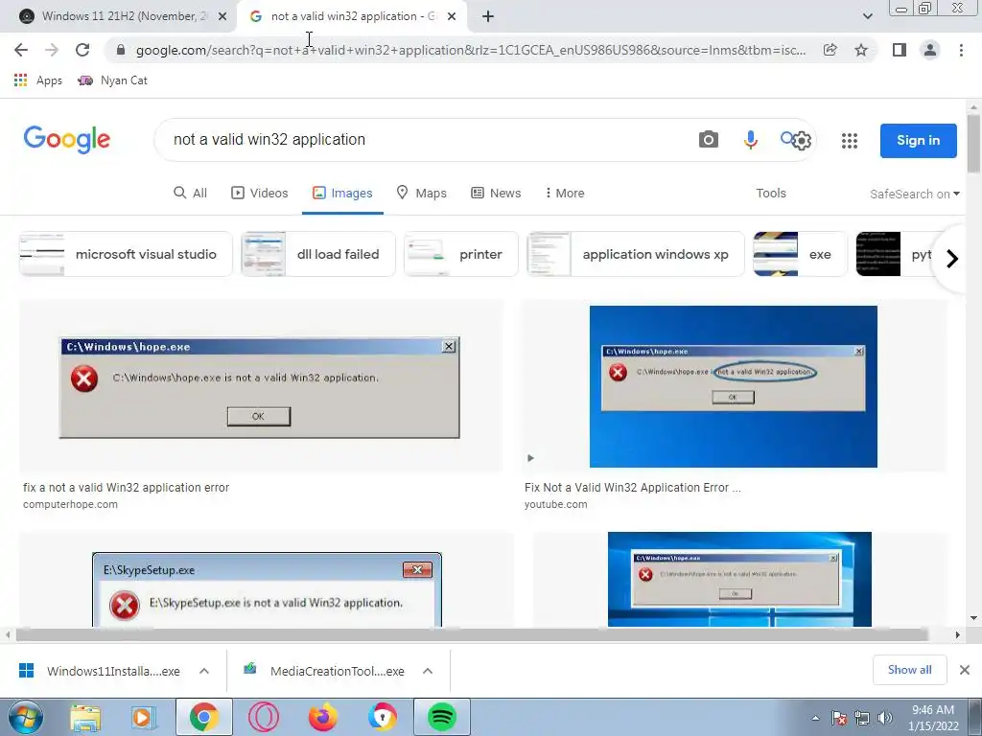Switch to the News tab

click(496, 193)
